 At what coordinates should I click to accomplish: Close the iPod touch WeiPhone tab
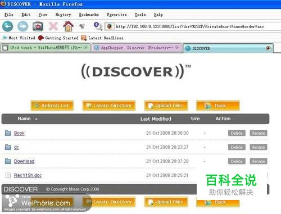click(x=86, y=48)
